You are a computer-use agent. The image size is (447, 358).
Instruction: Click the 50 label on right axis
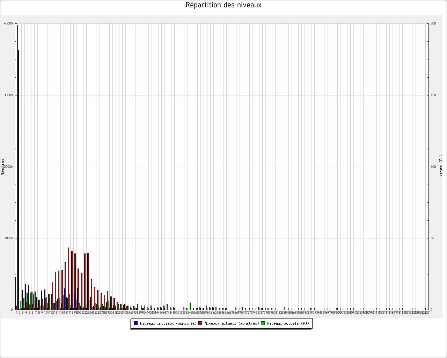(x=433, y=238)
